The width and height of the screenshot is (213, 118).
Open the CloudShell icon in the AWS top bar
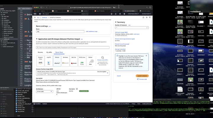(x=112, y=14)
